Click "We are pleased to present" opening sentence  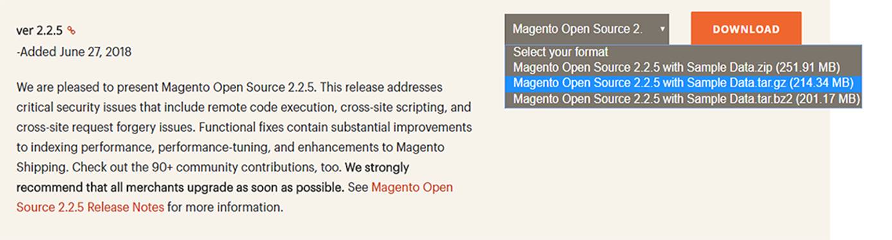[x=87, y=87]
